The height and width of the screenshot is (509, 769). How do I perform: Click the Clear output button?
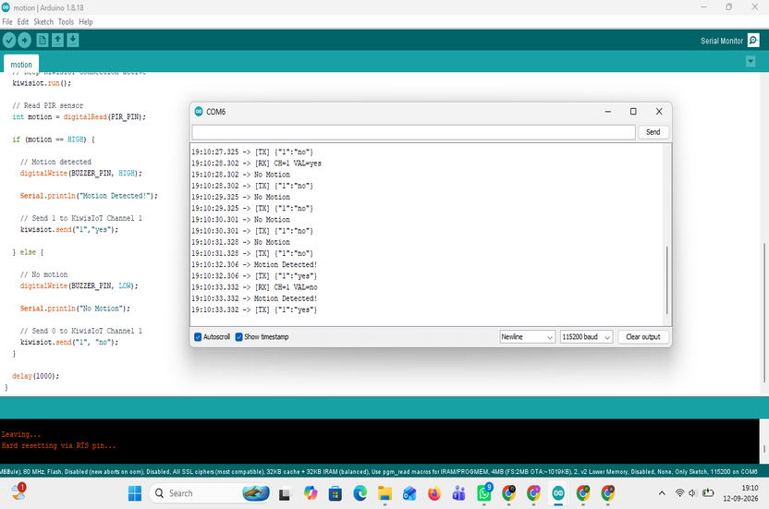coord(643,337)
